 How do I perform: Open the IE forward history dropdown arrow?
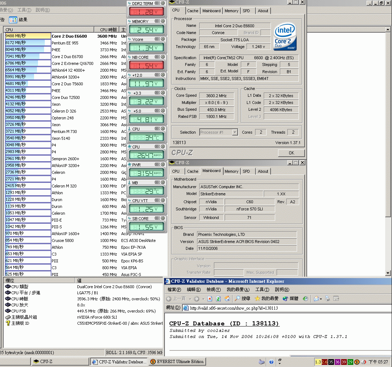[203, 299]
